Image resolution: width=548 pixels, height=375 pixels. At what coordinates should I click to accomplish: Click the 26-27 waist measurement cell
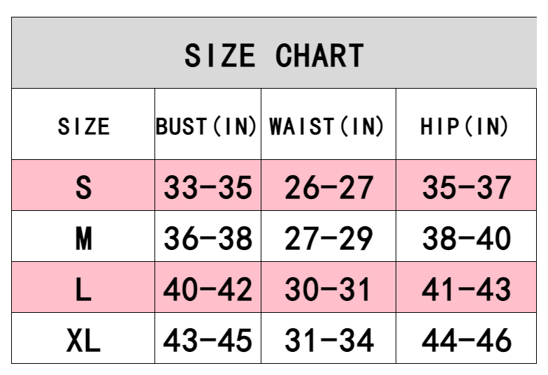tap(328, 187)
